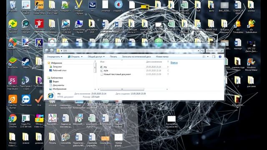Launch the TeamSpeak 3 Client shortcut

tap(26, 83)
